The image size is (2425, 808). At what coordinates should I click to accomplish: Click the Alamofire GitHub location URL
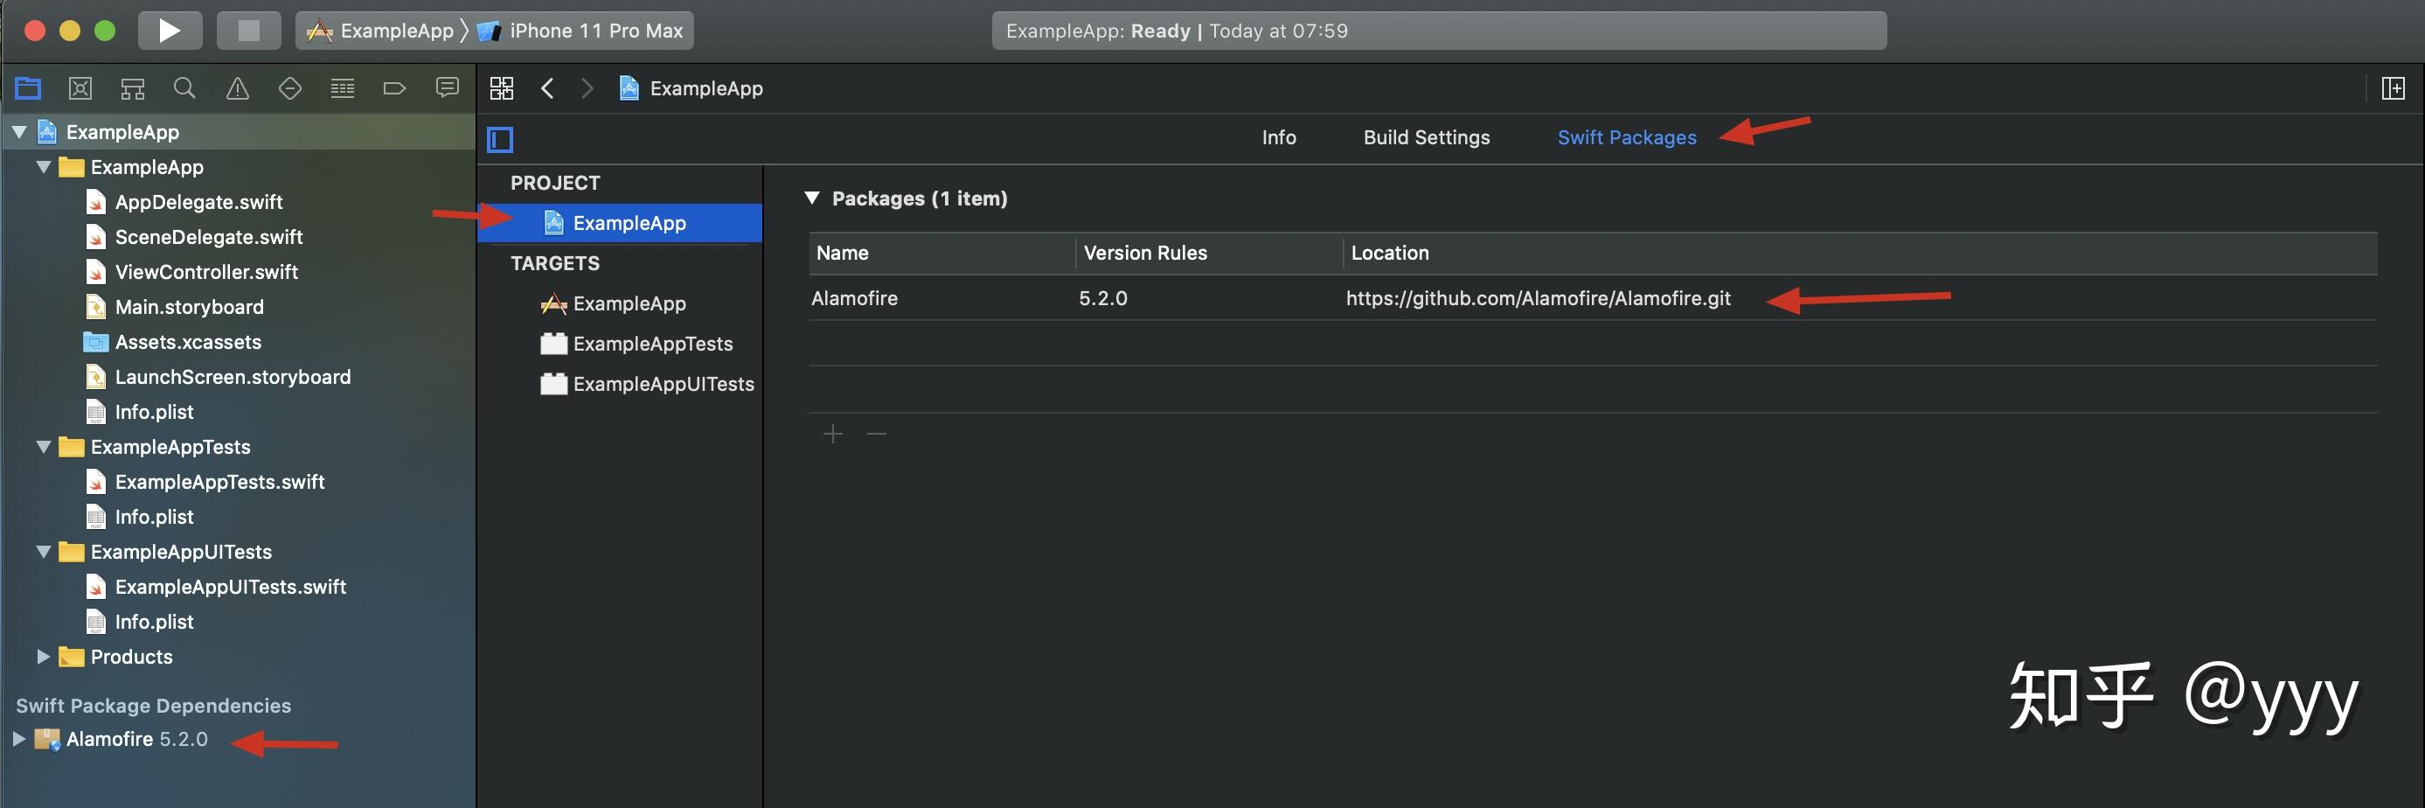tap(1538, 298)
